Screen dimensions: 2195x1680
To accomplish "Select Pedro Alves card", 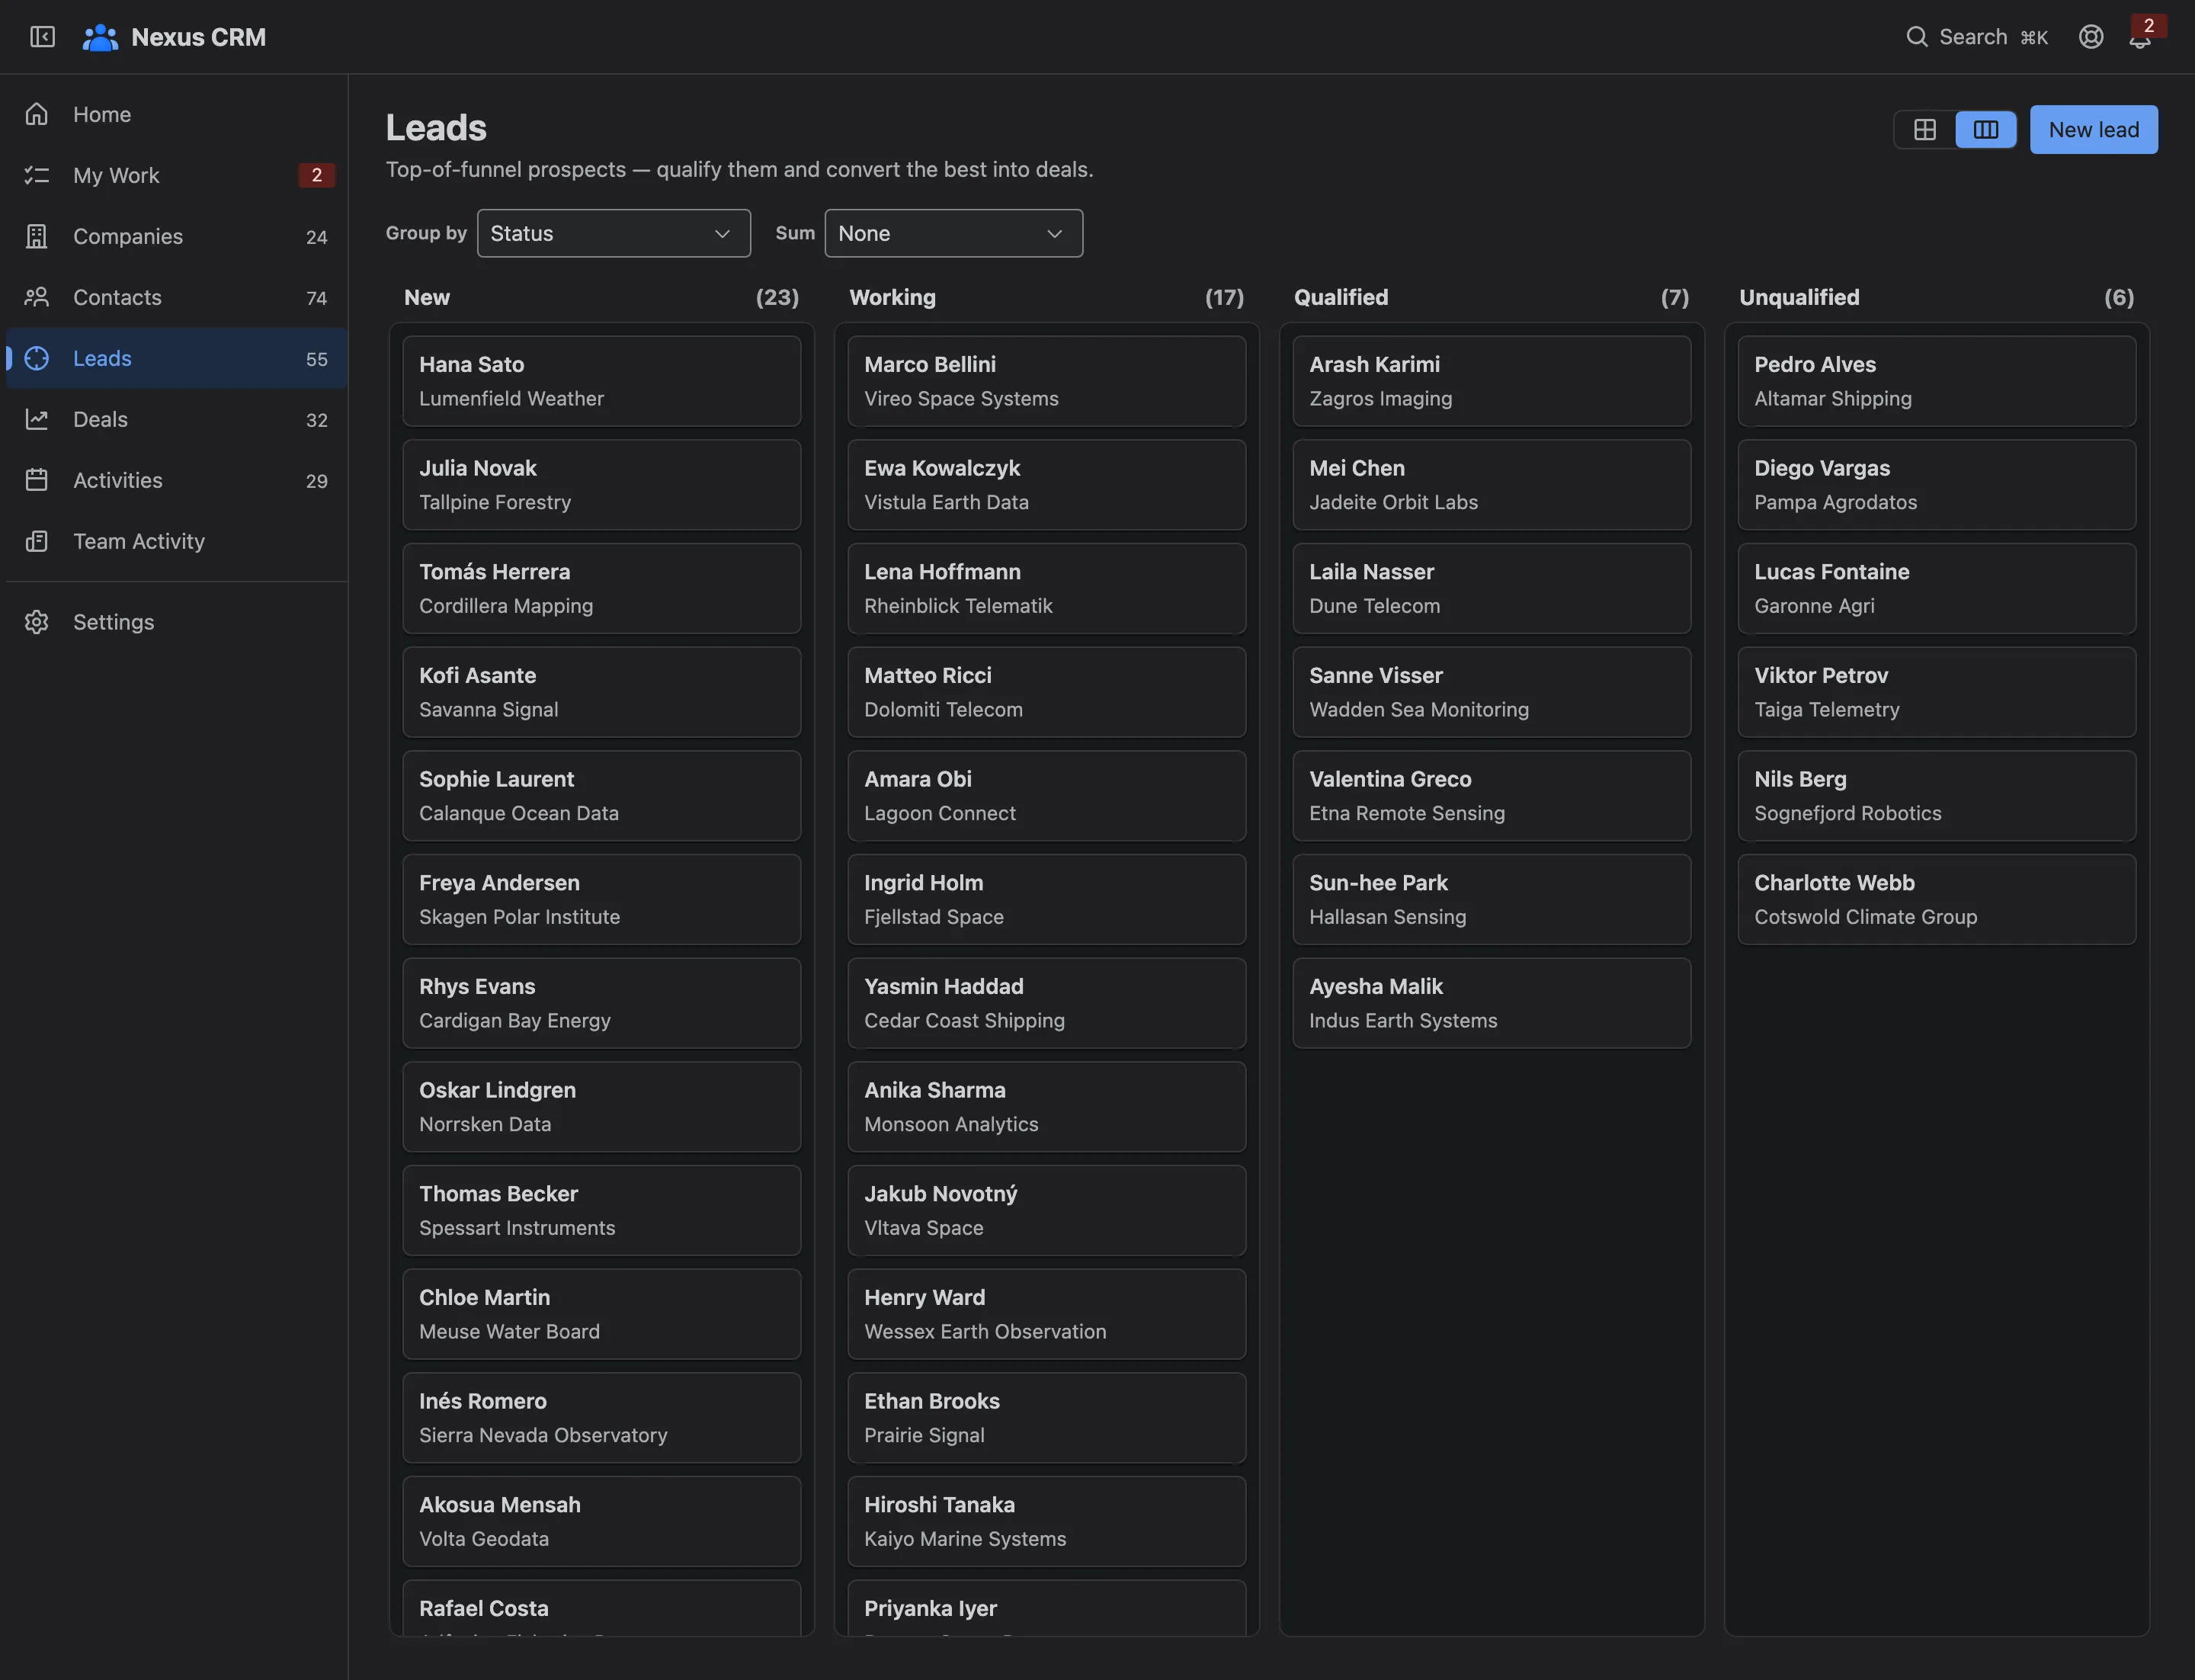I will click(1937, 381).
